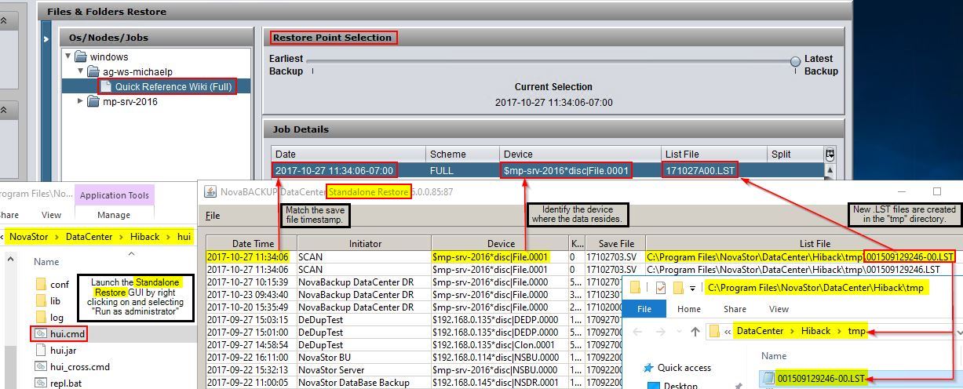
Task: Click the address bar folder icon in tmp explorer
Action: [x=714, y=332]
